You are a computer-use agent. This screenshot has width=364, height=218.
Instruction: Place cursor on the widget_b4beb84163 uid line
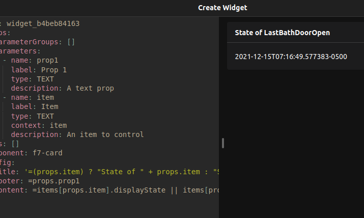pyautogui.click(x=43, y=23)
